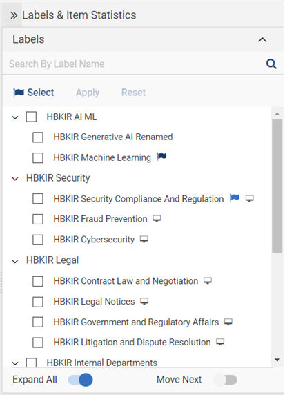Disable the Expand All toggle
Viewport: 285px width, 395px height.
coord(81,380)
